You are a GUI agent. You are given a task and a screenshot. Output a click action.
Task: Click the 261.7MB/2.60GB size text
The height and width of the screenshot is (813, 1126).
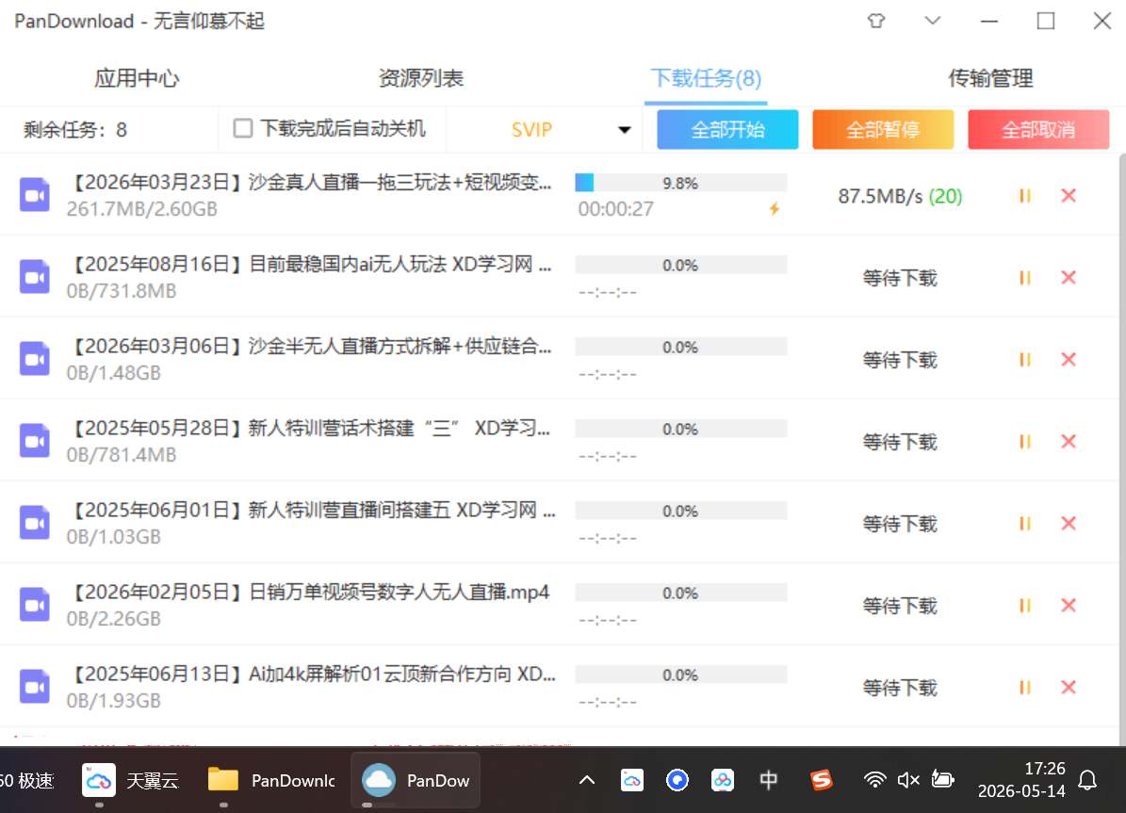click(x=141, y=209)
